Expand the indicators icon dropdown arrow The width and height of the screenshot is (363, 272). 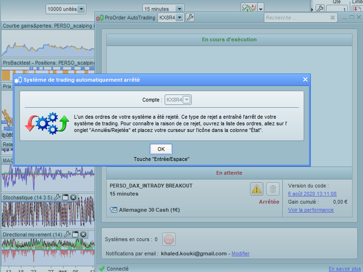tap(261, 9)
